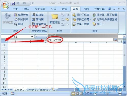Click the range input containing =1:1048576
Screen dimensions: 127x96
[81, 40]
